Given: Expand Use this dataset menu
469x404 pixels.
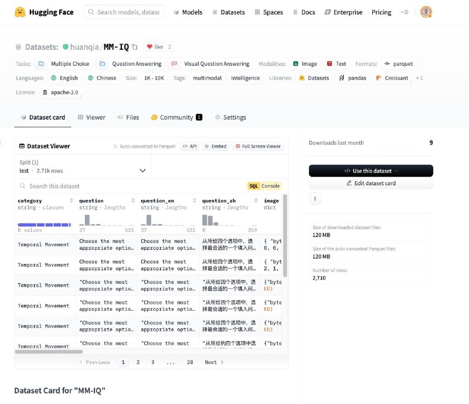Looking at the screenshot, I should click(x=371, y=171).
